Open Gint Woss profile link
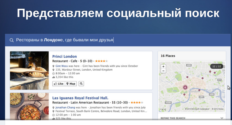Viewport: 232px width, 125px height. [x=61, y=66]
